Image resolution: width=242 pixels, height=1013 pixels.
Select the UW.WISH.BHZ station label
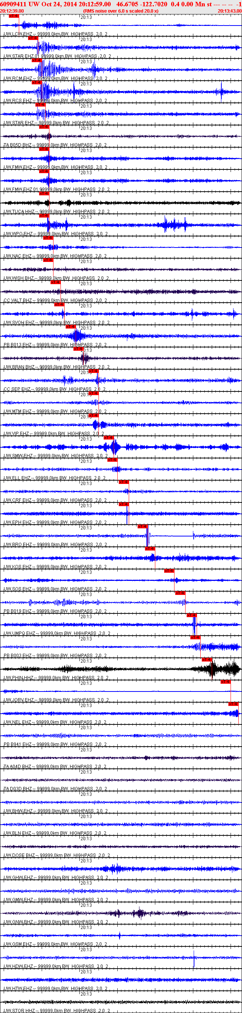tap(56, 279)
